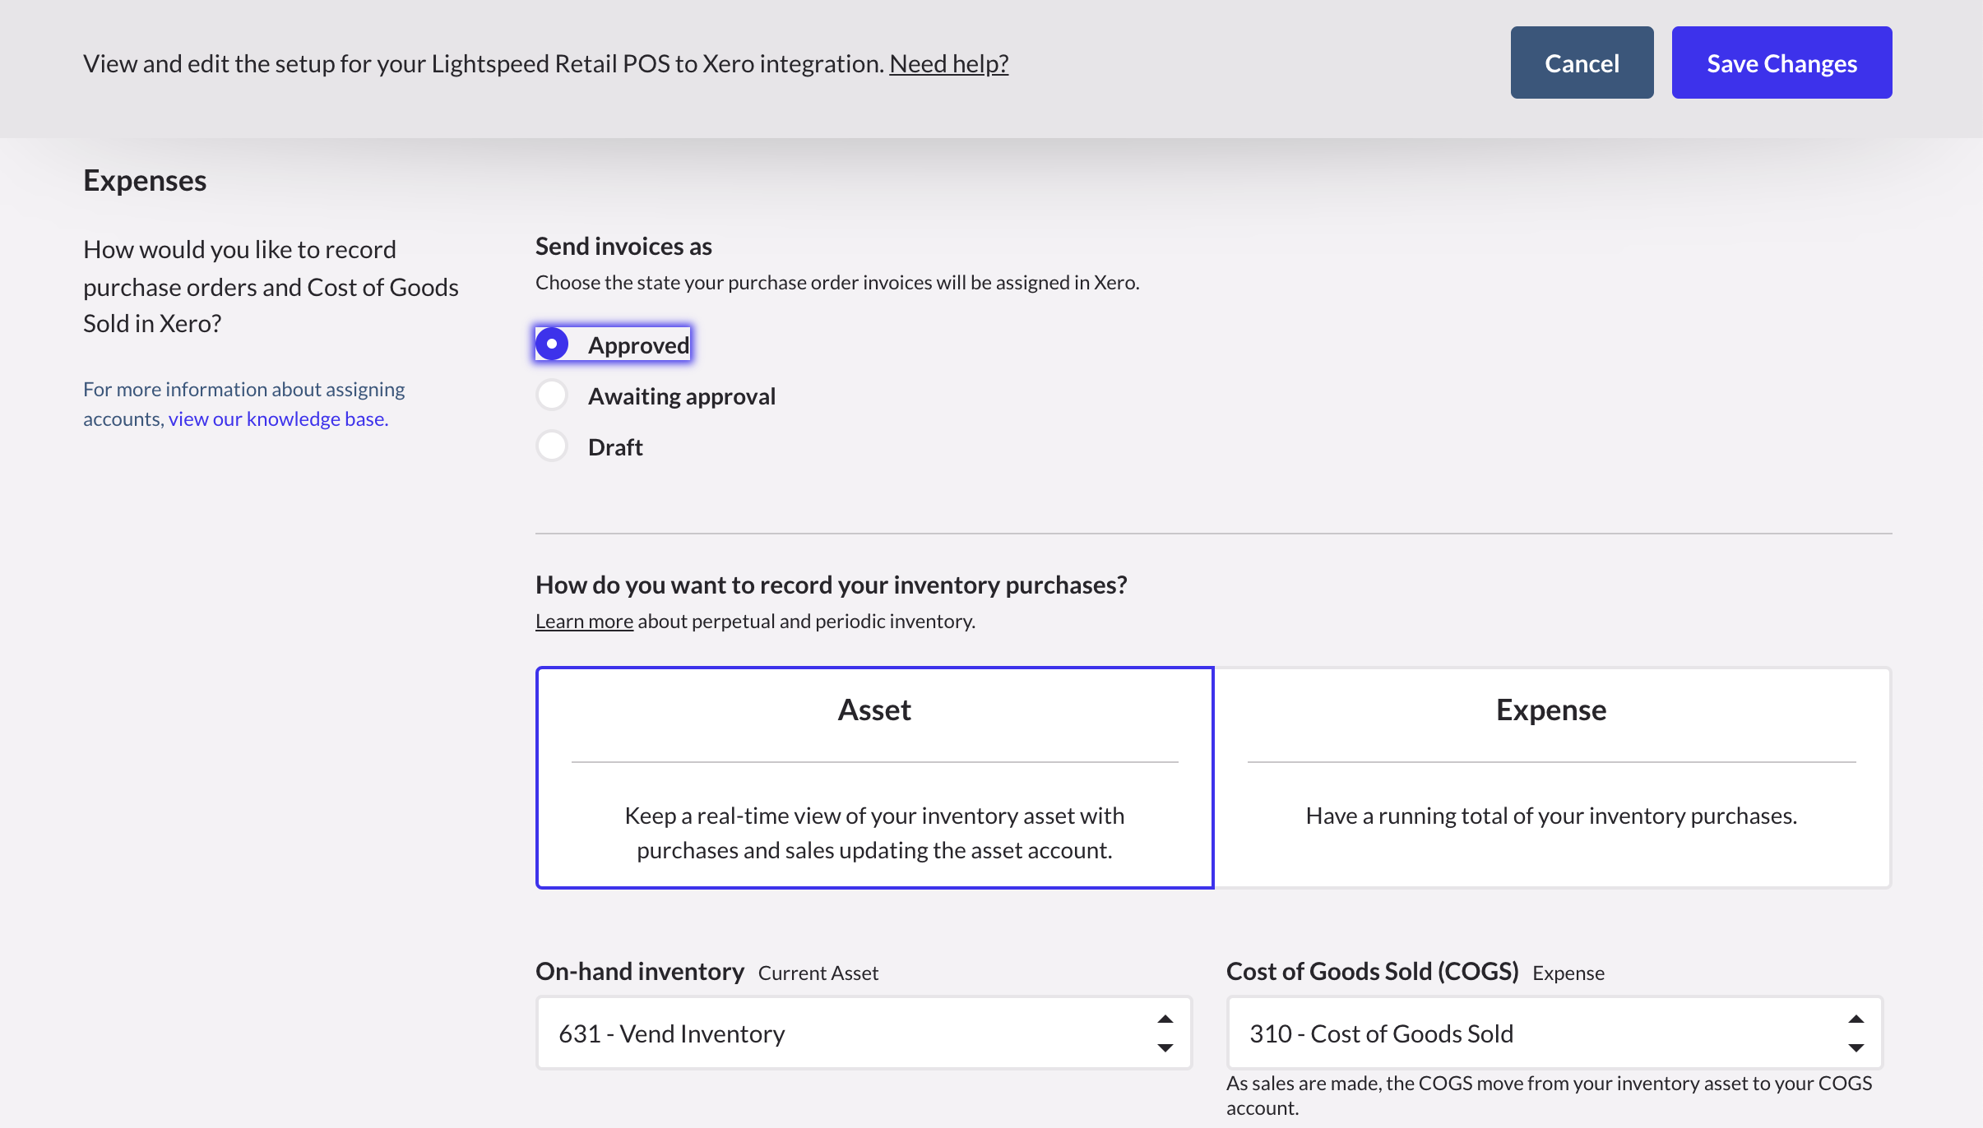Image resolution: width=1983 pixels, height=1128 pixels.
Task: Click the arrows on 631 - Vend Inventory
Action: [1165, 1033]
